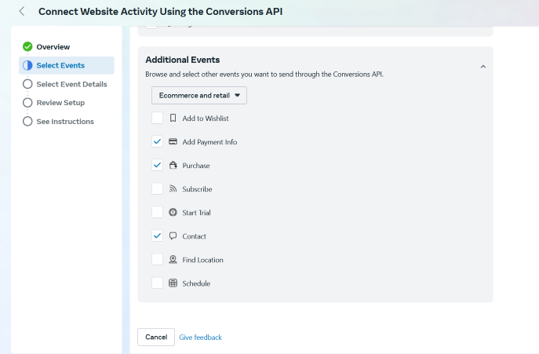This screenshot has height=354, width=539.
Task: Enable the Add to Wishlist checkbox
Action: [157, 119]
